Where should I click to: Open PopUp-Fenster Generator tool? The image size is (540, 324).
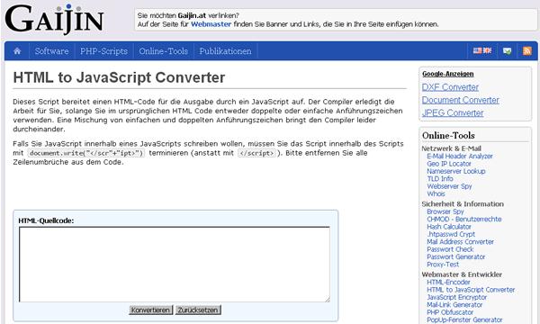point(464,319)
